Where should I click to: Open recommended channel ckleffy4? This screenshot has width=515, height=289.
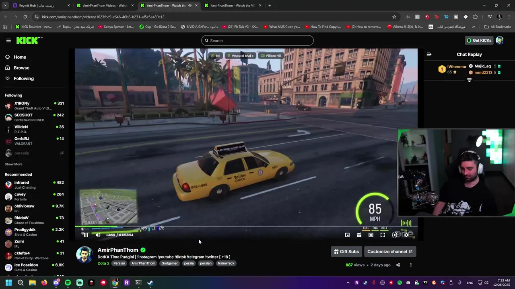pyautogui.click(x=34, y=255)
